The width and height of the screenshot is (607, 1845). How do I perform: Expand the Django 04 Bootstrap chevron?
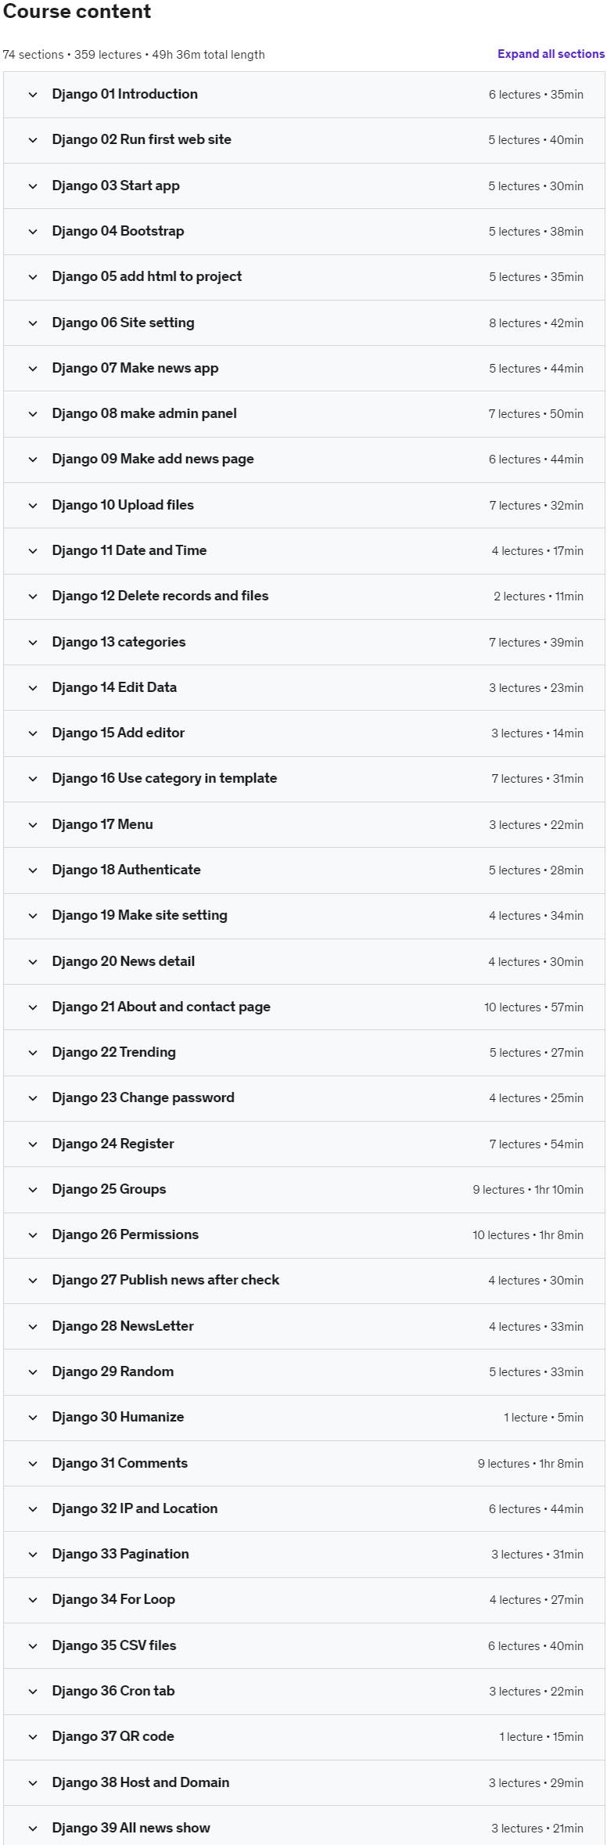pyautogui.click(x=33, y=232)
